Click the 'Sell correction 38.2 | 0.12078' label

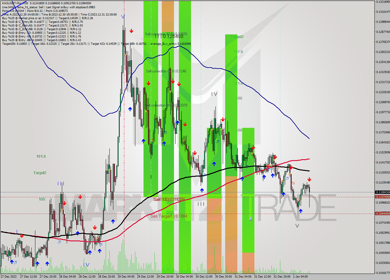point(166,105)
